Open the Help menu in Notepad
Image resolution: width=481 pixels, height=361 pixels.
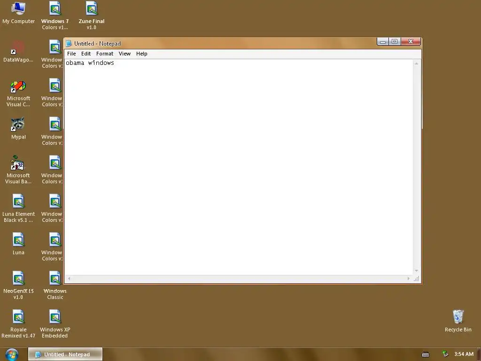142,54
